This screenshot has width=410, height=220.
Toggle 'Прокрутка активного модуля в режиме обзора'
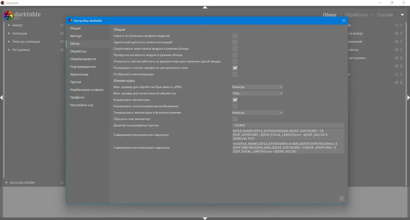click(x=235, y=55)
